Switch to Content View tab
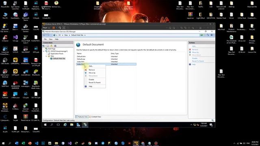This screenshot has height=146, width=260. point(95,117)
